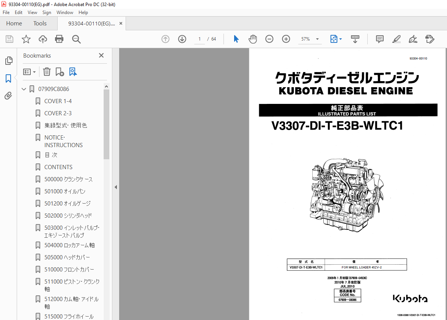
Task: Close the 93304-00110(EG) document tab
Action: pos(121,24)
